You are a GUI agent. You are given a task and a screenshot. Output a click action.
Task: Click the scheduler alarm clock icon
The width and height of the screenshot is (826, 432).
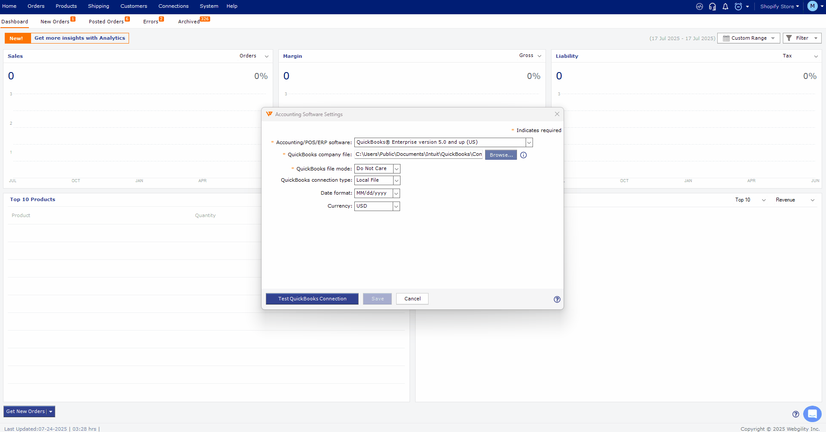pos(738,6)
